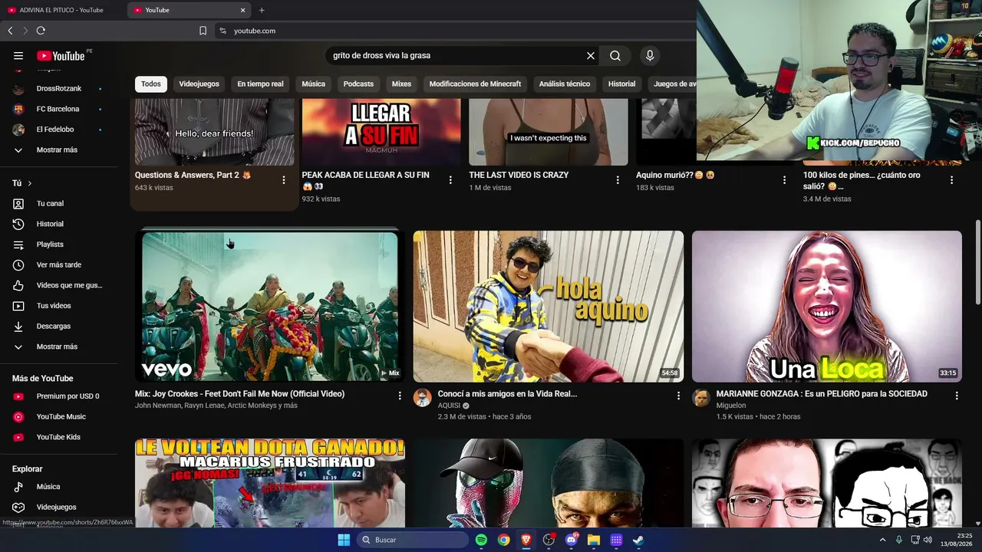
Task: Close the active YouTube tab
Action: tap(243, 10)
